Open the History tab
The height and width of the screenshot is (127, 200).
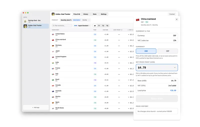point(86,14)
